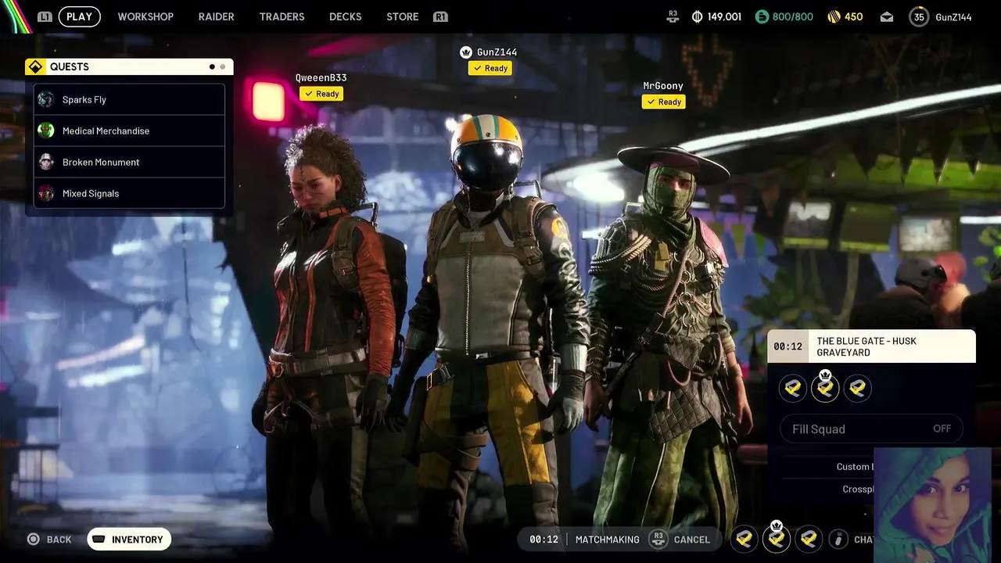The height and width of the screenshot is (563, 1001).
Task: Switch to first Quests page dot
Action: pos(212,67)
